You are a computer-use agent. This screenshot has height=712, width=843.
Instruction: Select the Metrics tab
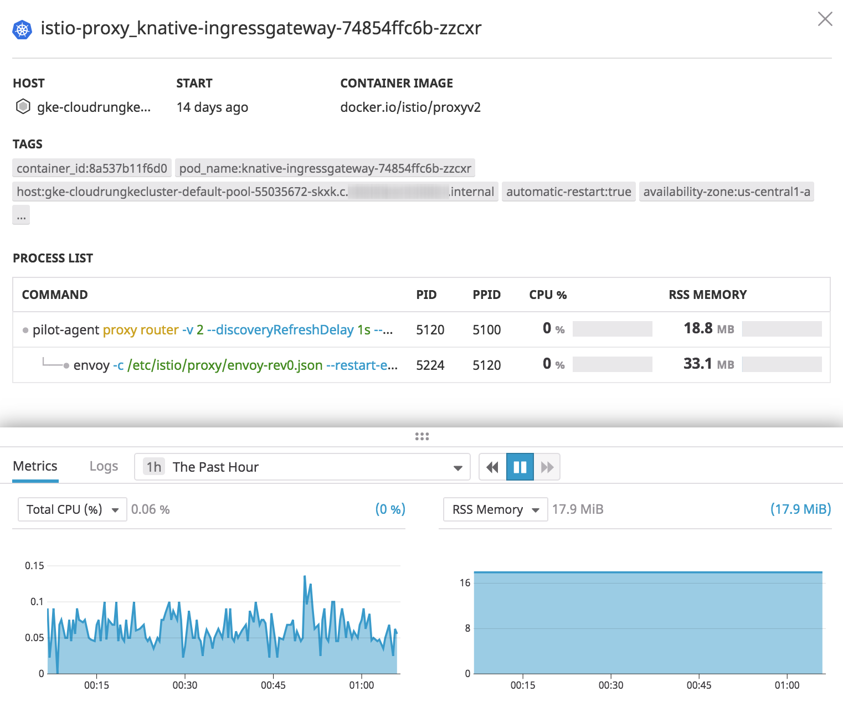click(x=35, y=466)
